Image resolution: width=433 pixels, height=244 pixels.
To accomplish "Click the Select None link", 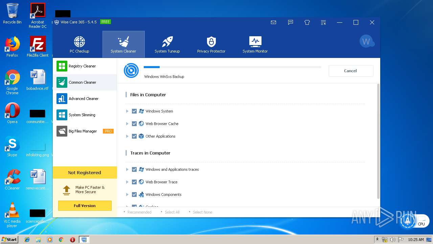I will tap(203, 212).
